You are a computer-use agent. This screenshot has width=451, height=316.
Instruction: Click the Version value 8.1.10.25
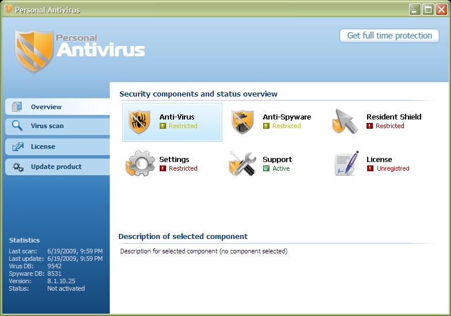click(x=61, y=281)
